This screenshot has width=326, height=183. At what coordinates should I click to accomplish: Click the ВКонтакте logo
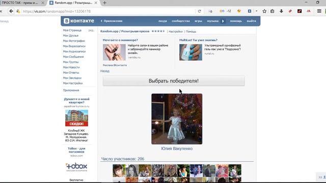79,21
